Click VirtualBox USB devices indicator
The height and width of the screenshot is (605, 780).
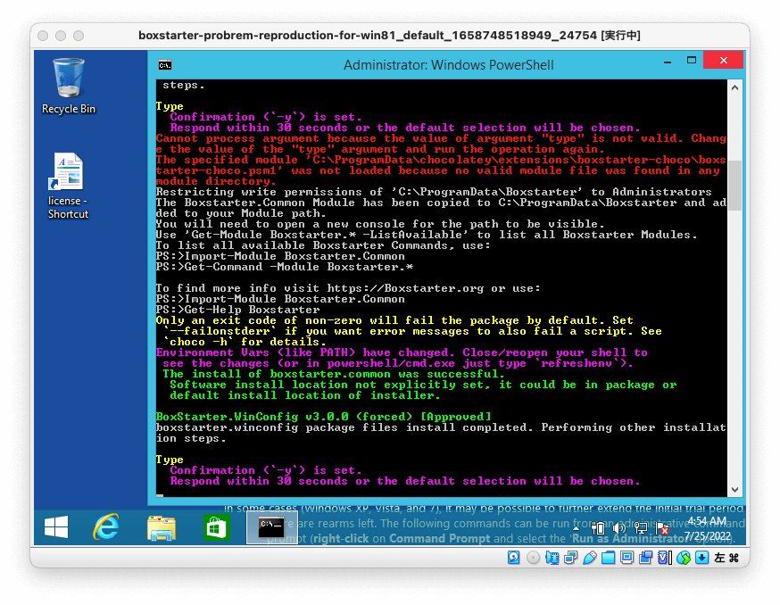click(x=590, y=558)
